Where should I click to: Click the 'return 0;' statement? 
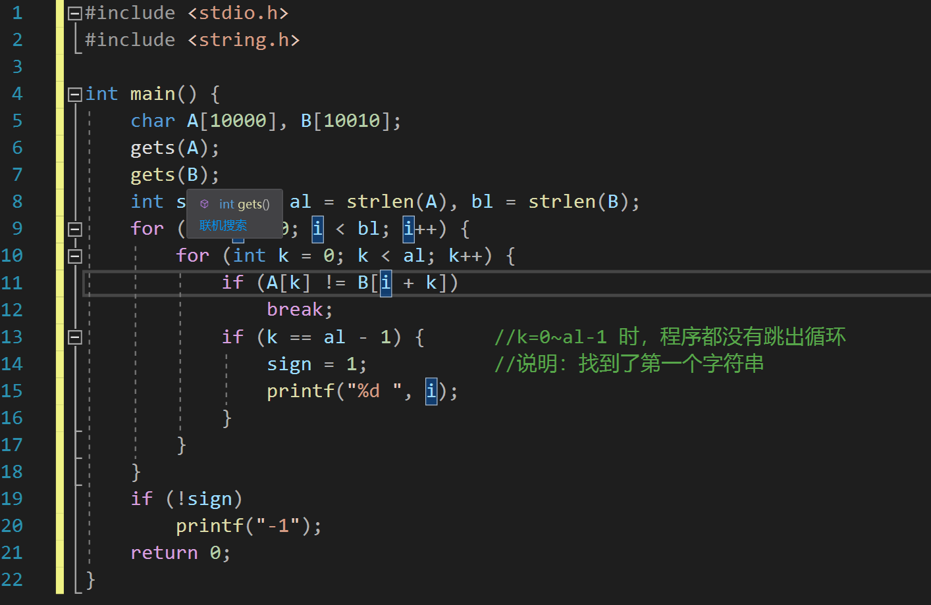point(180,552)
